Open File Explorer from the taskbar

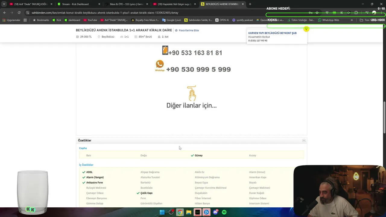pyautogui.click(x=189, y=212)
